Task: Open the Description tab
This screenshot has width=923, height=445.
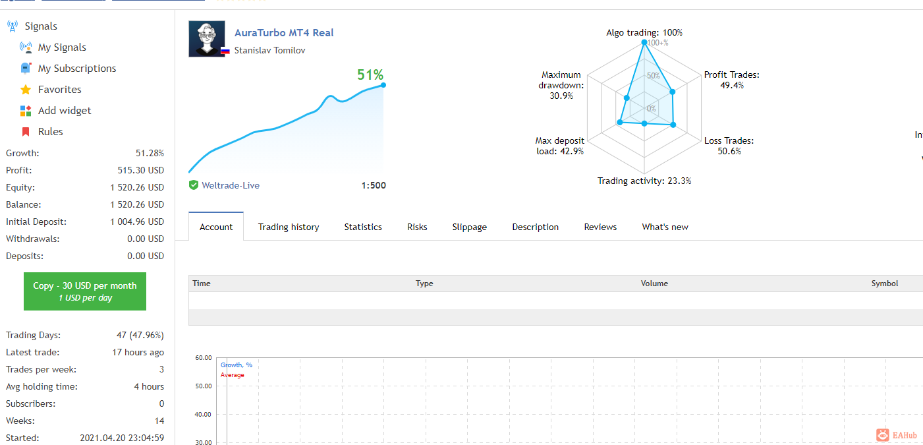Action: [536, 227]
